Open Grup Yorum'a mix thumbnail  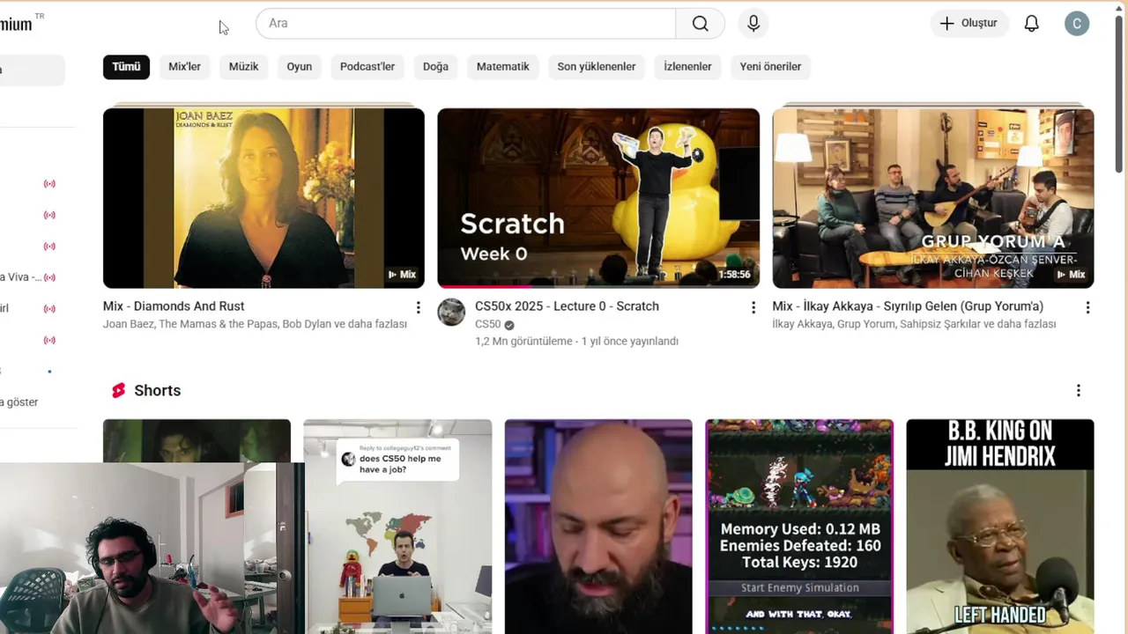tap(933, 198)
